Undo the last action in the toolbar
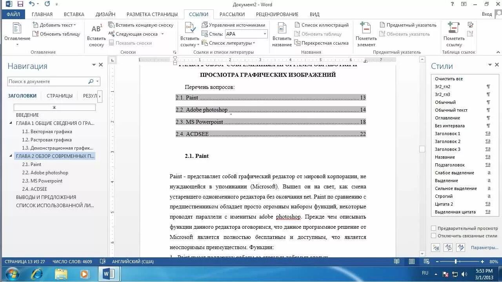This screenshot has height=282, width=502. tap(32, 4)
